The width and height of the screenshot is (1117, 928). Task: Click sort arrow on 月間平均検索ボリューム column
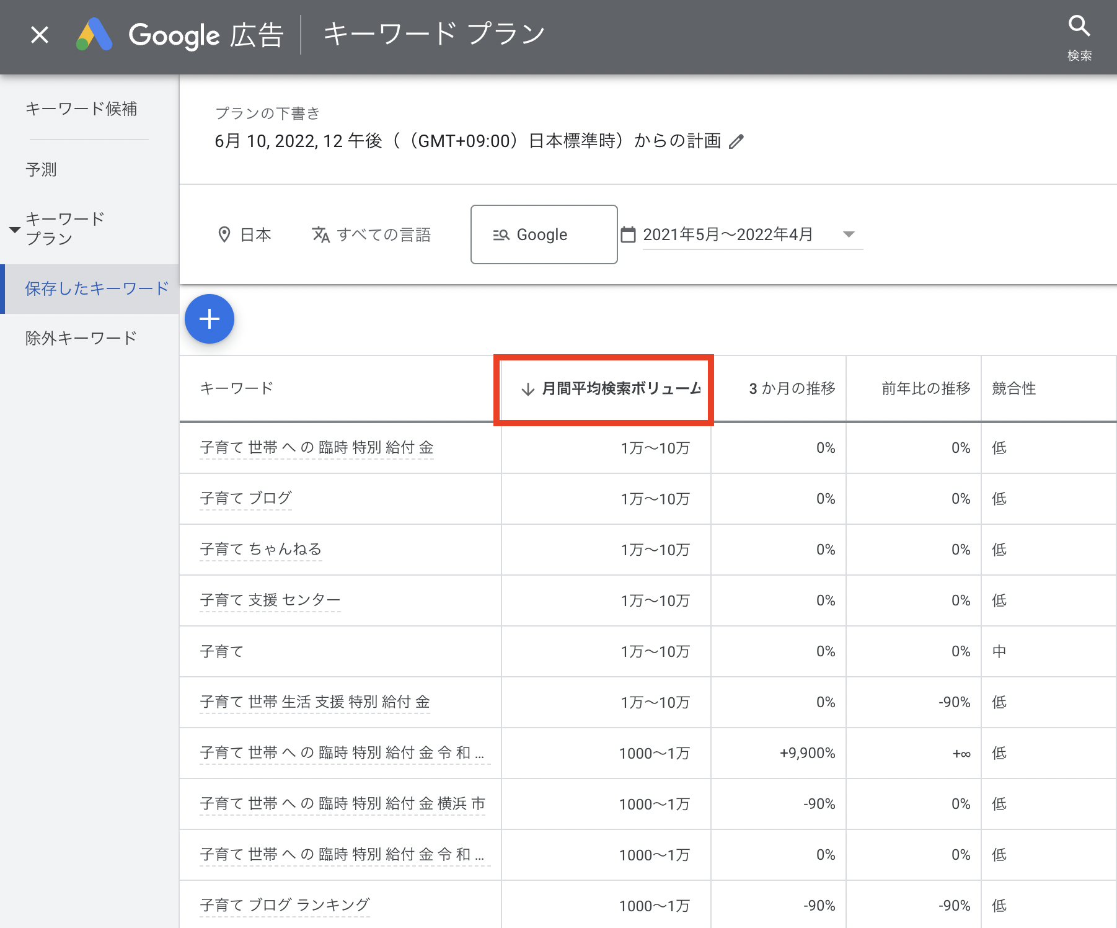click(x=528, y=389)
